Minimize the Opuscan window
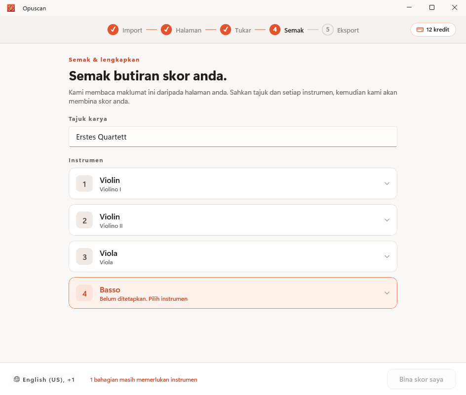 409,7
